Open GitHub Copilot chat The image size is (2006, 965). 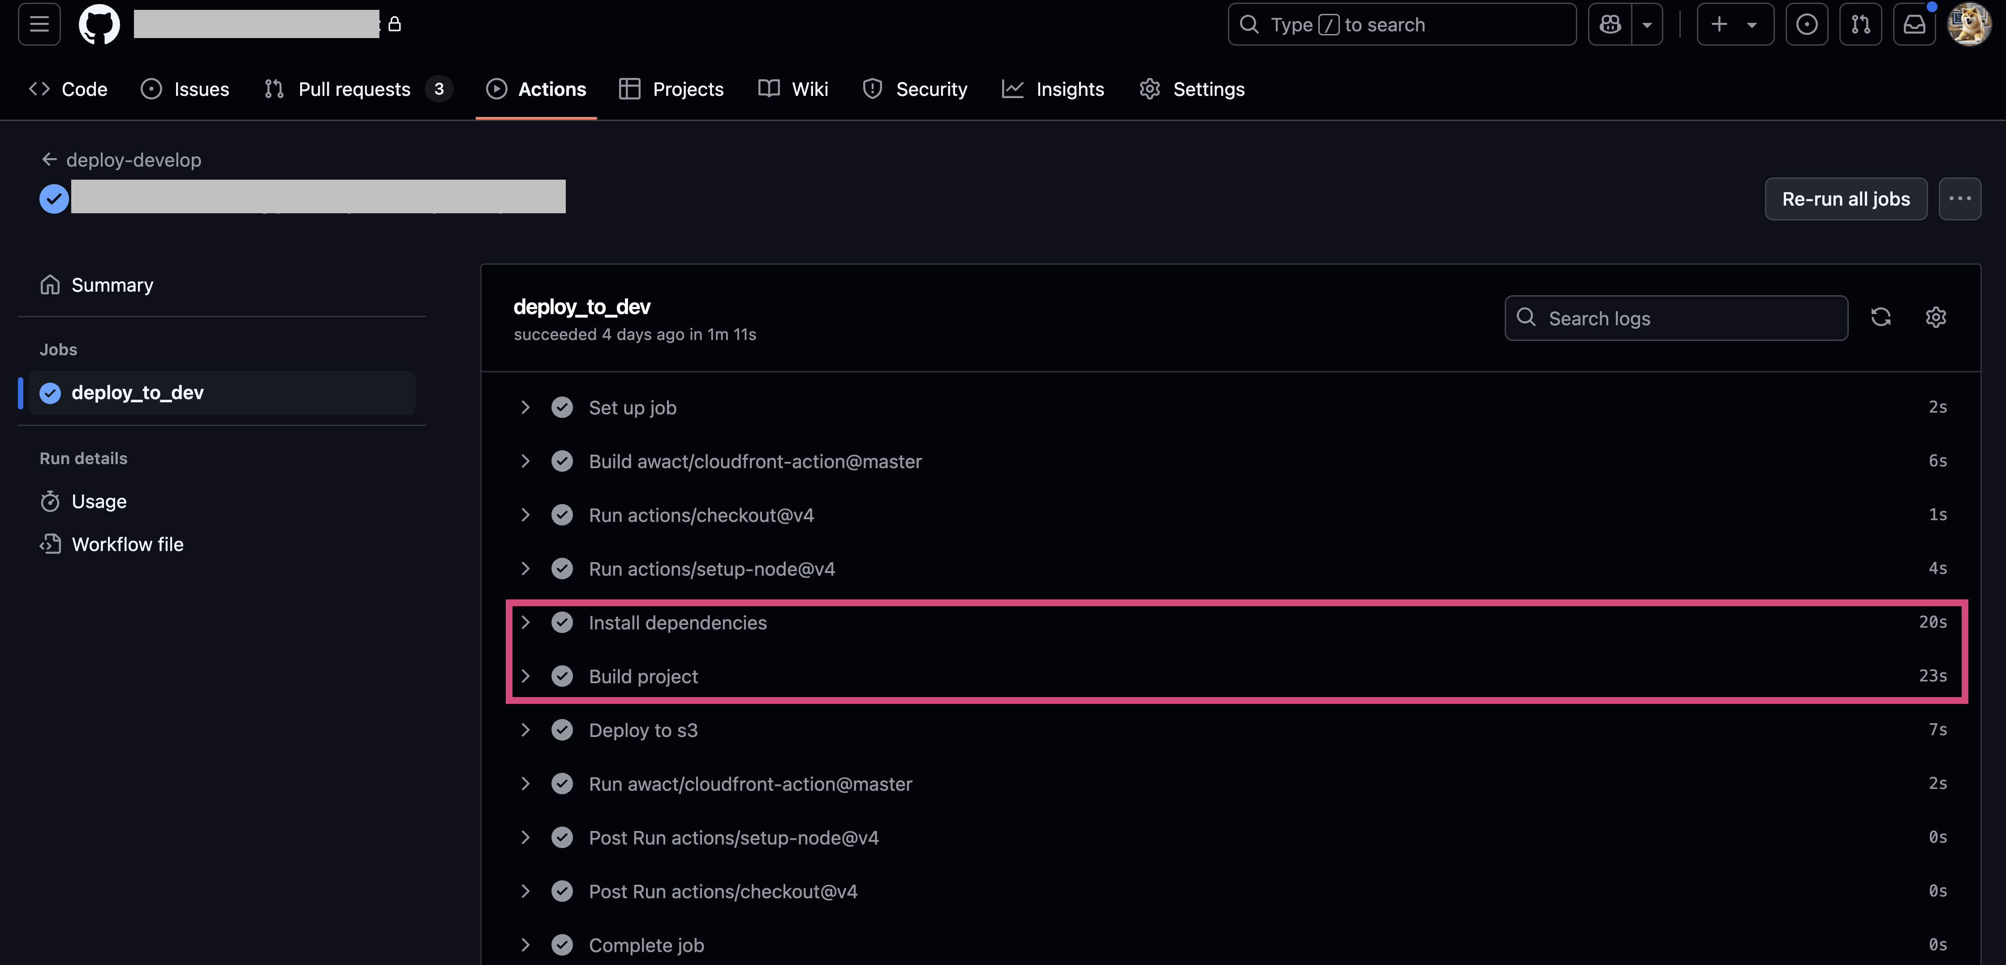(1609, 24)
